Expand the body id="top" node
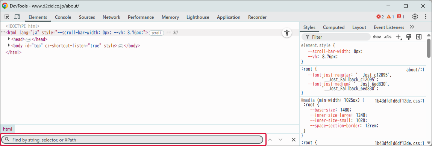This screenshot has width=432, height=146. pos(9,46)
